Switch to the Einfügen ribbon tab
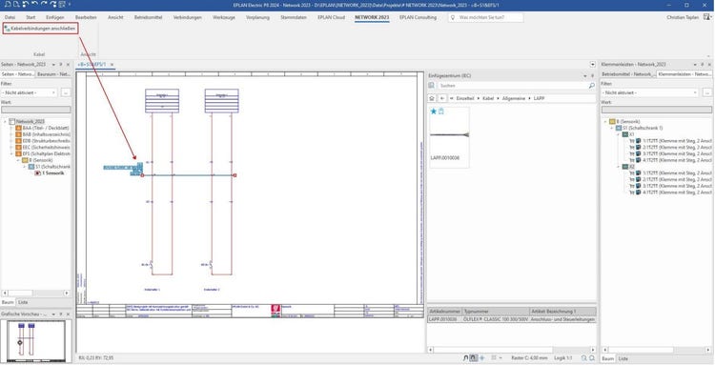 tap(54, 17)
